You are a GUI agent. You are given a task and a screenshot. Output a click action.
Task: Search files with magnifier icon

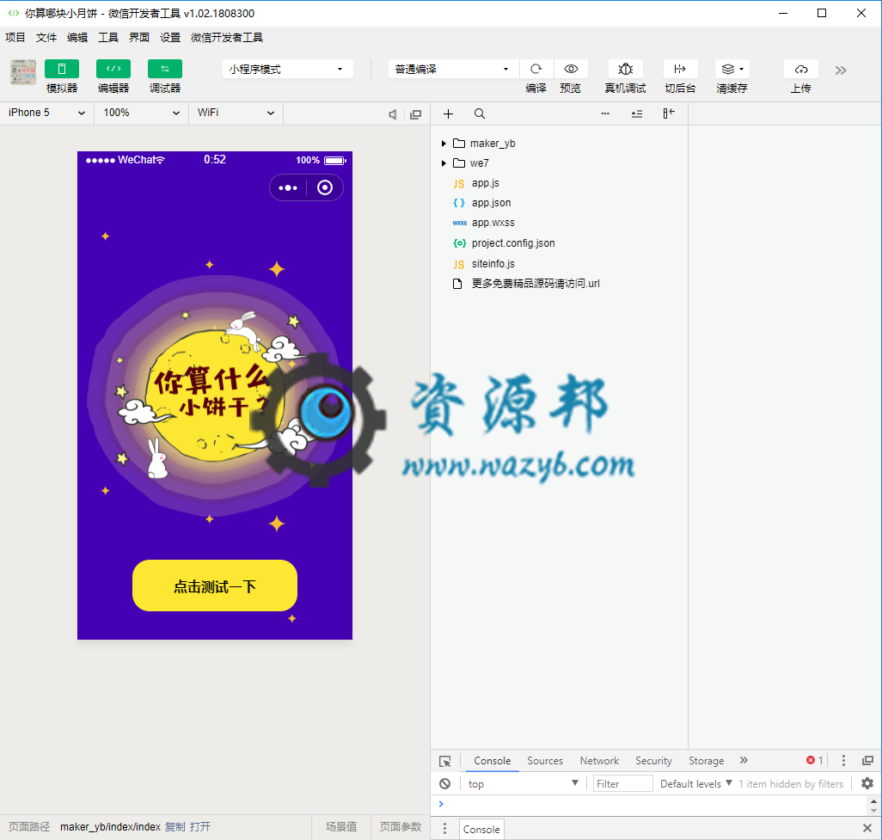click(x=479, y=113)
